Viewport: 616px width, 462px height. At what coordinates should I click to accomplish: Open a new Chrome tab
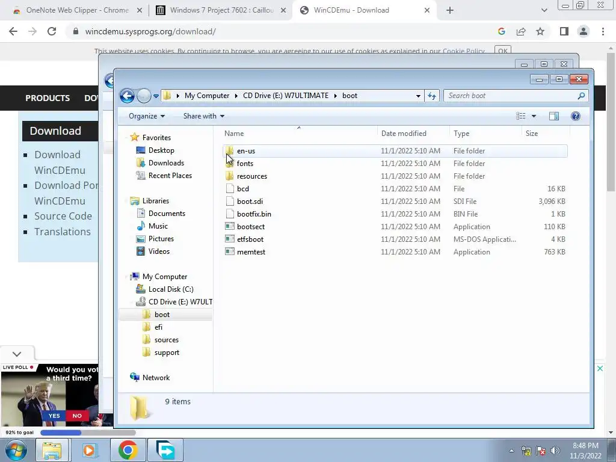point(450,10)
